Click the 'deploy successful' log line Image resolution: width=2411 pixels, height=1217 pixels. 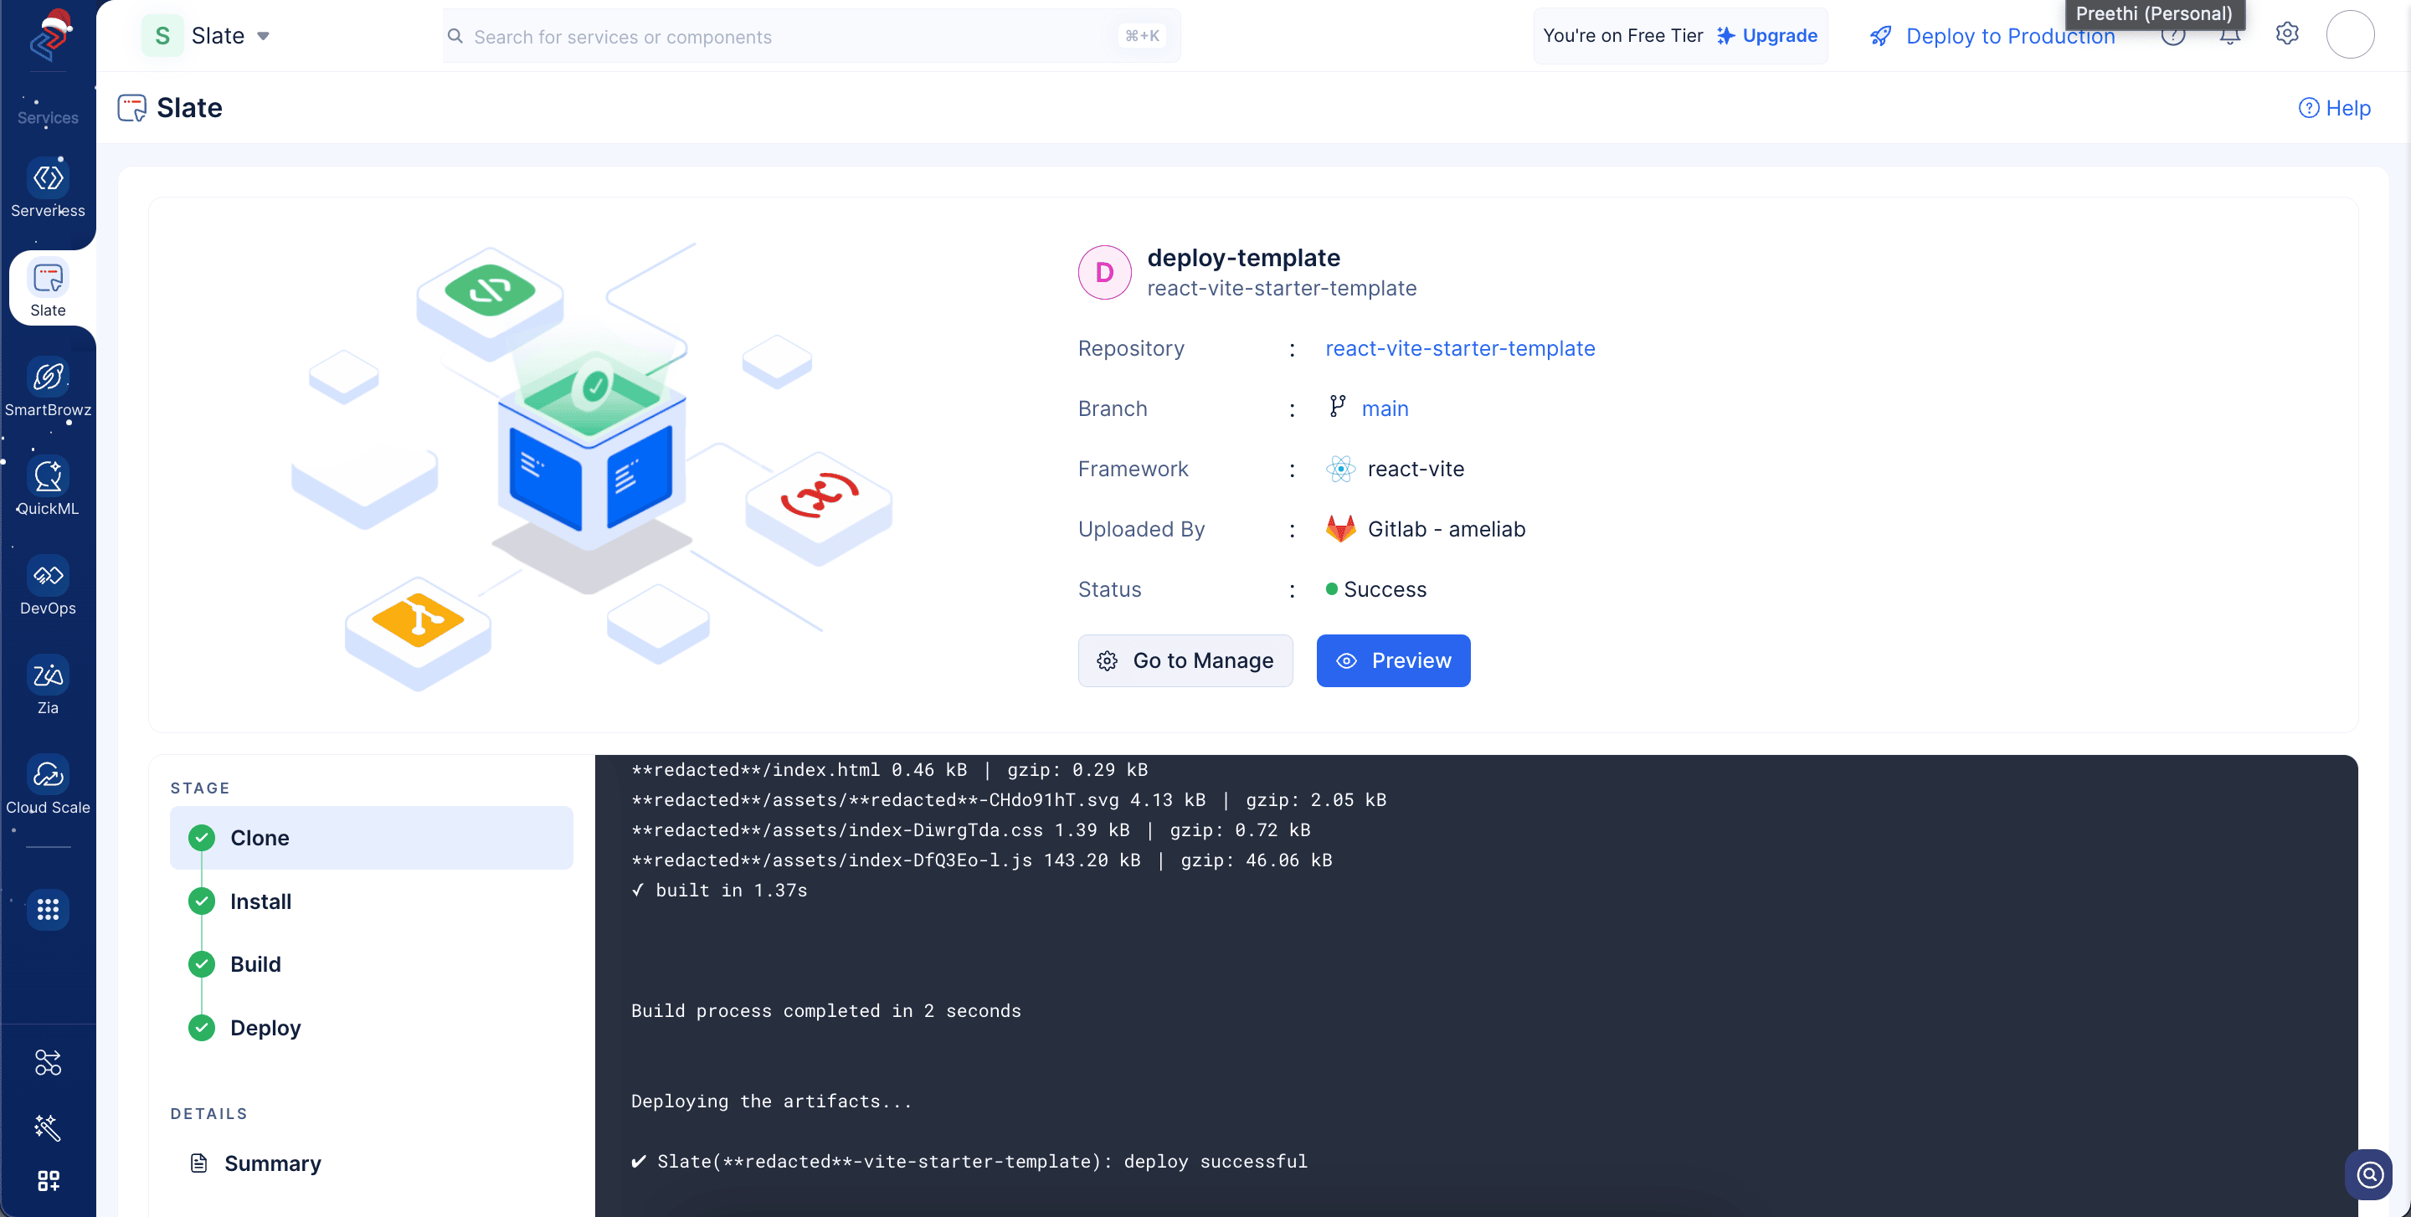(x=969, y=1162)
